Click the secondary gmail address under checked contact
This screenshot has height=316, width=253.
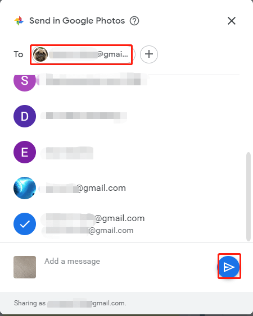88,230
